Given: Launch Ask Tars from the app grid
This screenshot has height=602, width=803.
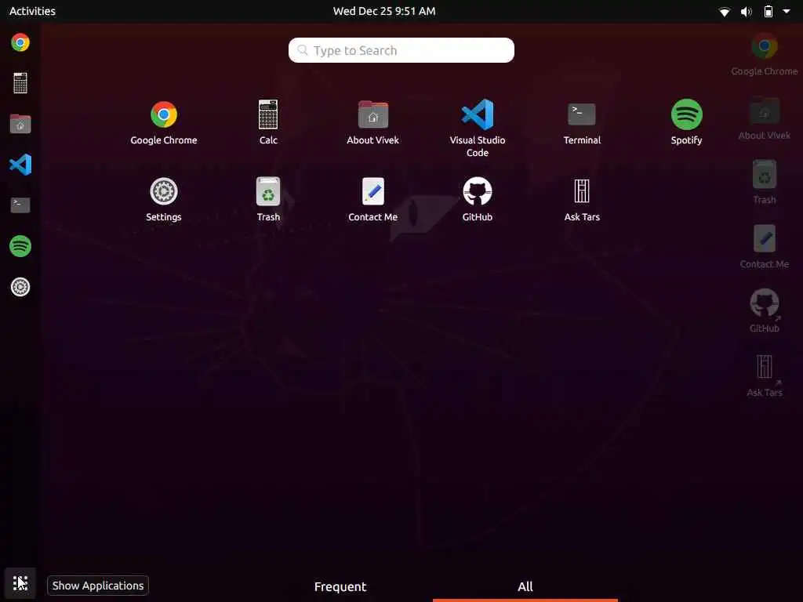Looking at the screenshot, I should pos(582,199).
